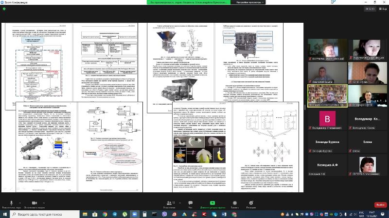Viewport: 389px width, 218px height.
Task: Open Skype from taskbar
Action: (x=214, y=214)
